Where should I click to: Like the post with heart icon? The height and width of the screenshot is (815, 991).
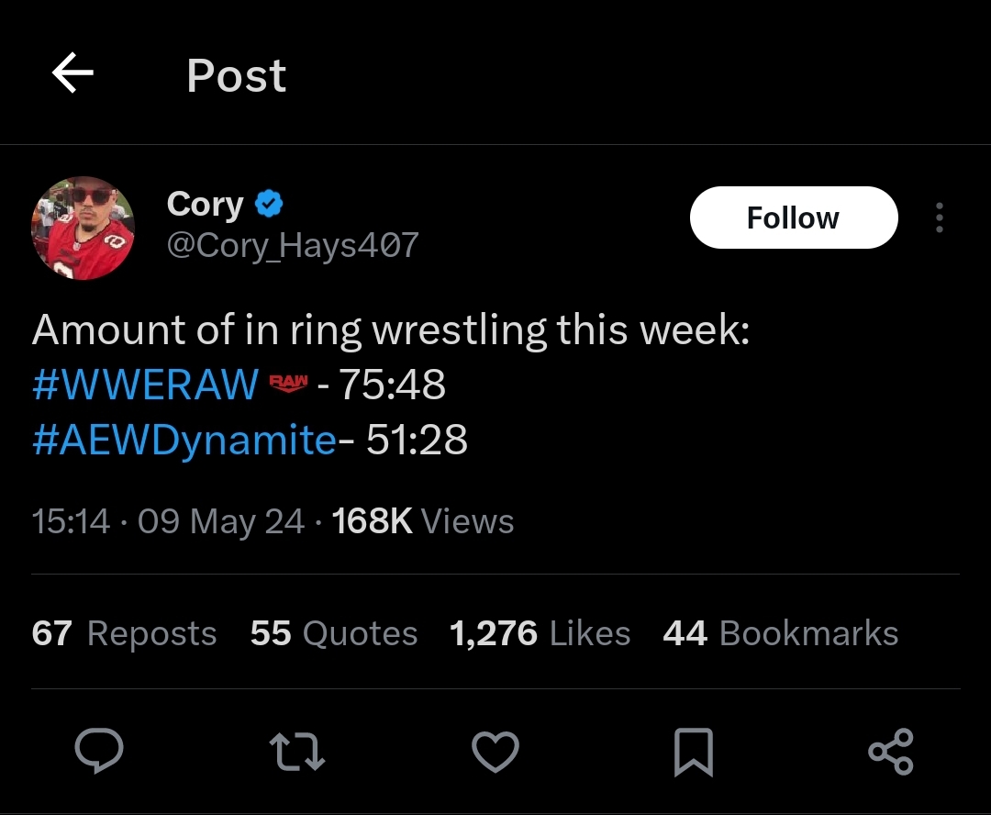point(495,752)
